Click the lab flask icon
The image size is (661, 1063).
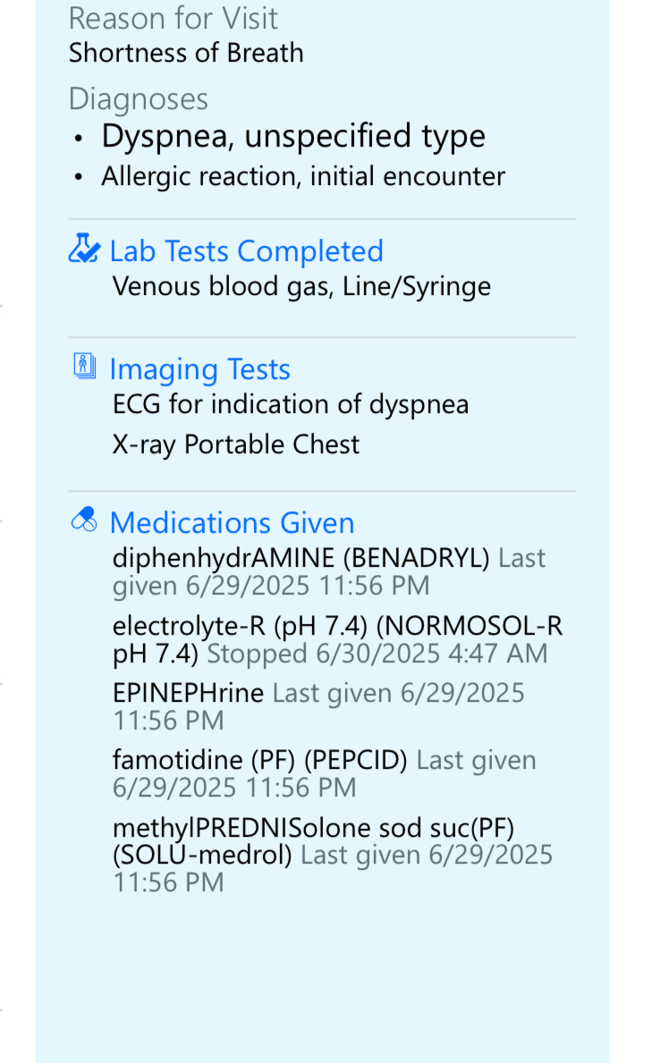[84, 249]
